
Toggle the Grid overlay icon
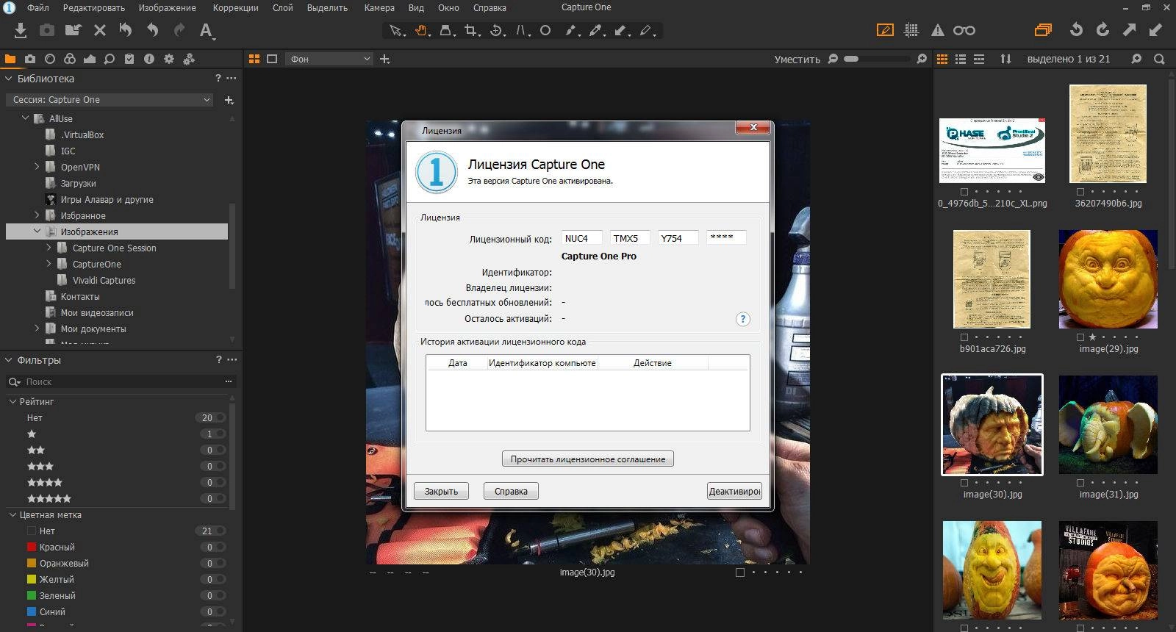click(x=911, y=30)
